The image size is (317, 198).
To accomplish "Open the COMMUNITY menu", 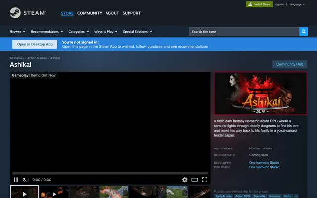I will click(x=90, y=13).
